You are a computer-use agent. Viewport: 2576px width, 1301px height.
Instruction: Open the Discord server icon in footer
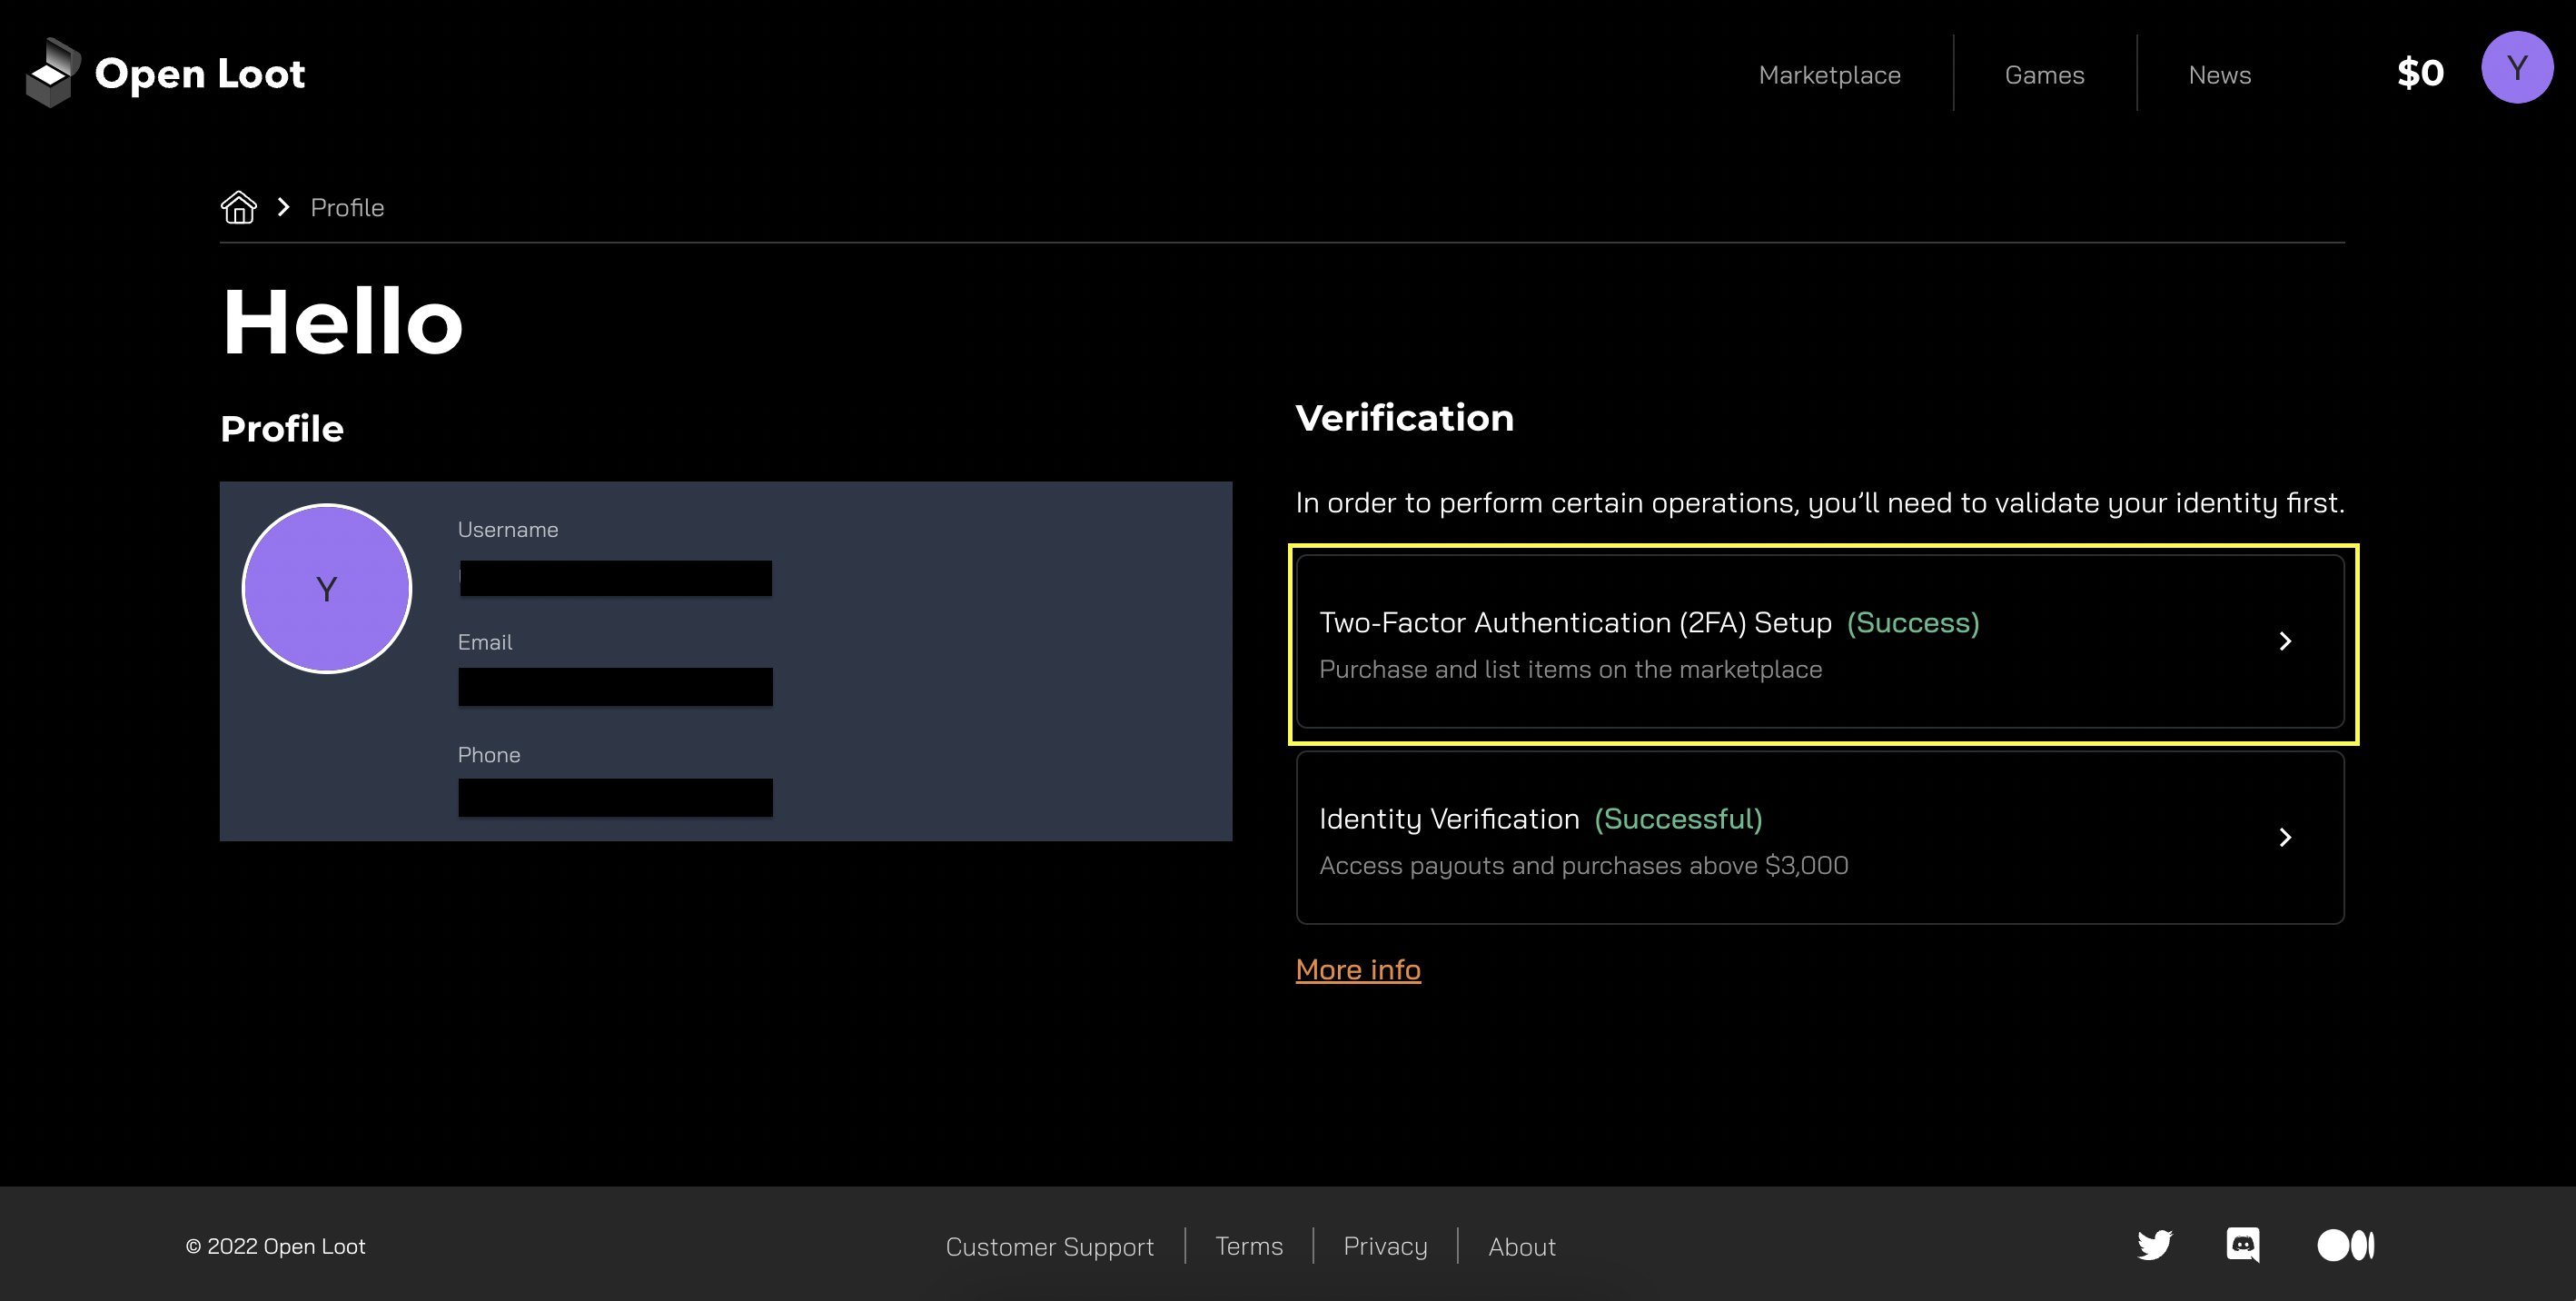coord(2243,1245)
